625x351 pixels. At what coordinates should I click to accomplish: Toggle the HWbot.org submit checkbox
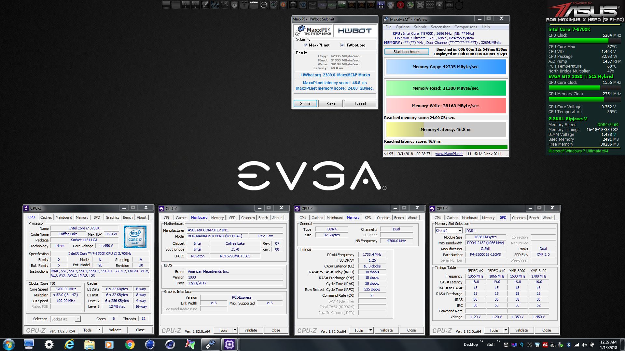pyautogui.click(x=342, y=45)
